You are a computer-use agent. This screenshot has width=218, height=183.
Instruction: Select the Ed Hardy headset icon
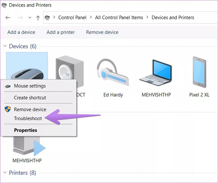[113, 72]
